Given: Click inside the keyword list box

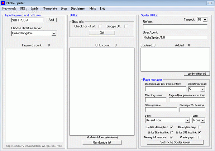Looking at the screenshot, I should (x=34, y=95).
